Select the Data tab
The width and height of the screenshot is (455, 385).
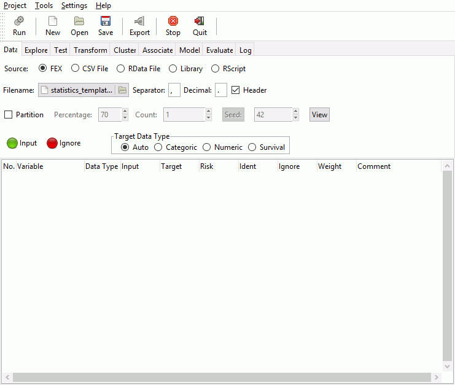(10, 50)
